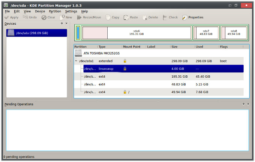Screen dimensions: 255x162
Task: Click the 0 pending operations status text
Action: tap(19, 157)
